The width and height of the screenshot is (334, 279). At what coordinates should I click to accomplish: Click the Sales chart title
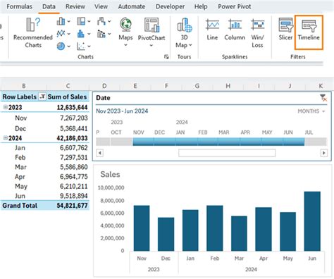pos(110,174)
